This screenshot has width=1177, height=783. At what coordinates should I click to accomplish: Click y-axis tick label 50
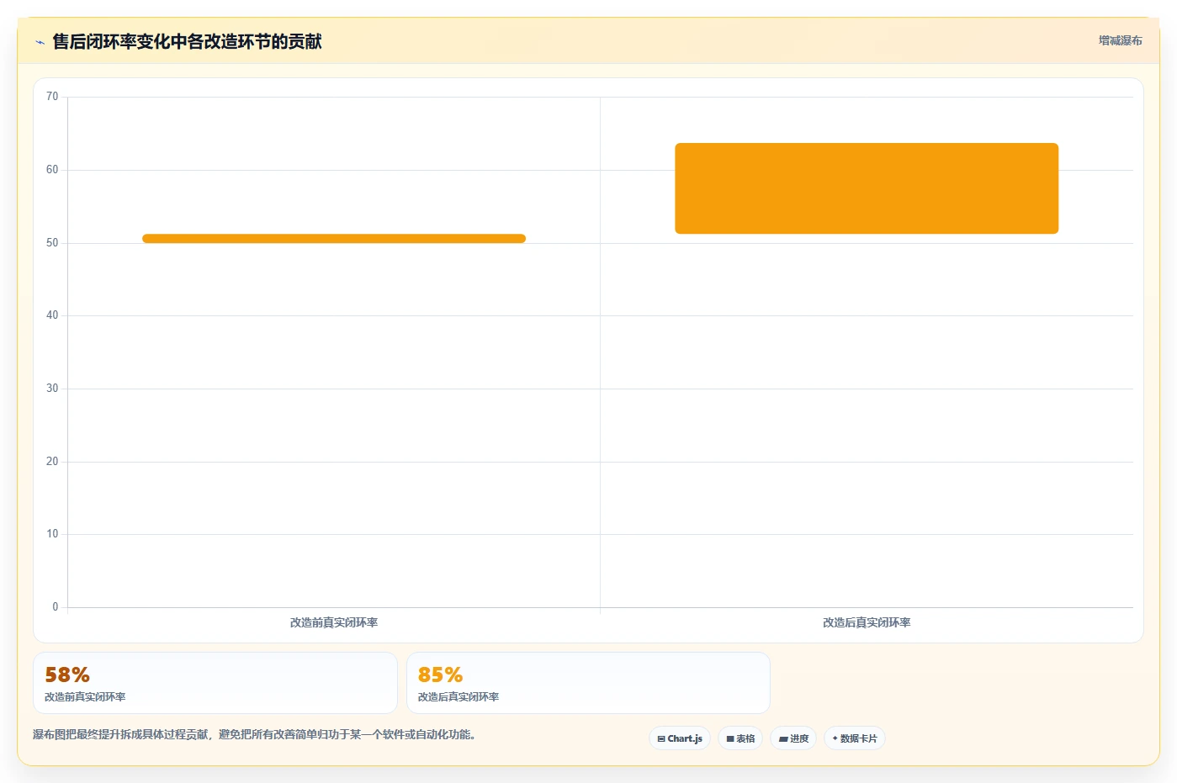(x=52, y=243)
